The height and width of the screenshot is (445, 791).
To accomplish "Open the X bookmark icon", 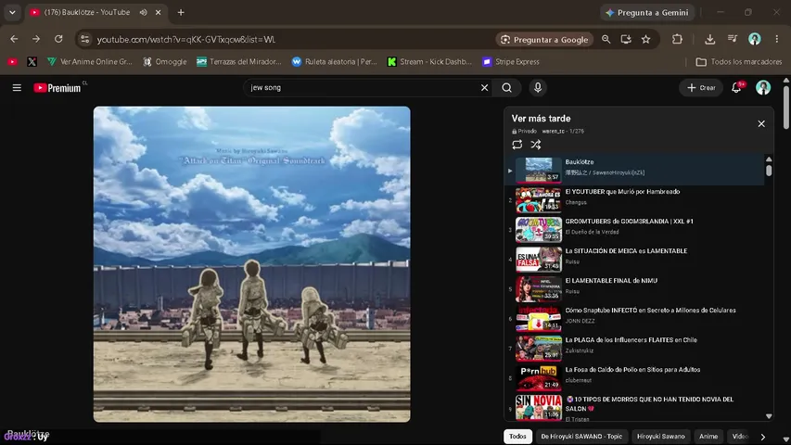I will pyautogui.click(x=32, y=61).
